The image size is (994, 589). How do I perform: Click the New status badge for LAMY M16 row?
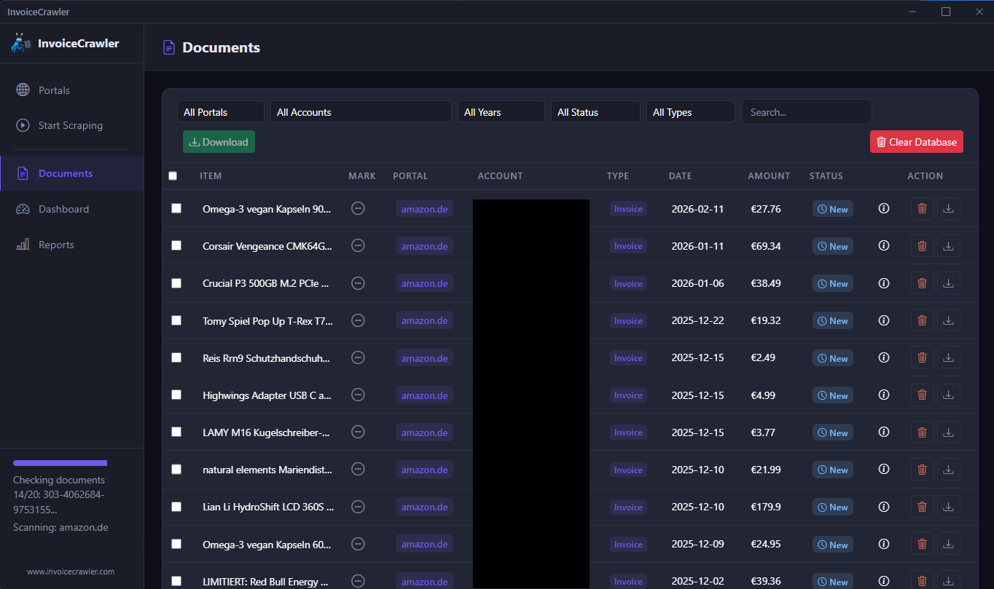point(833,432)
